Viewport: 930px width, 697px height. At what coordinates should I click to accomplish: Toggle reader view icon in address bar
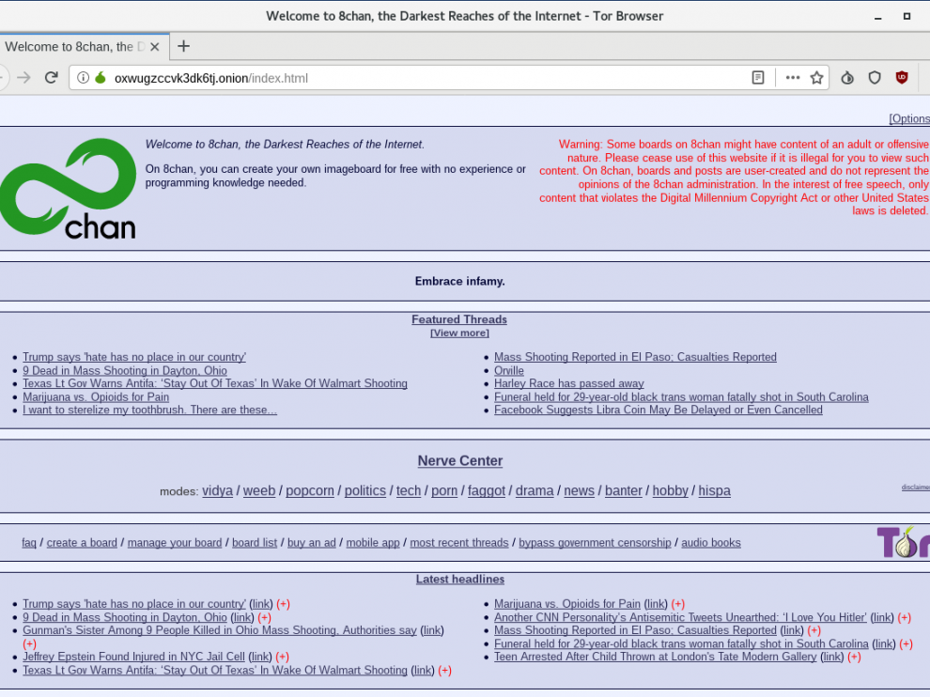(x=757, y=78)
